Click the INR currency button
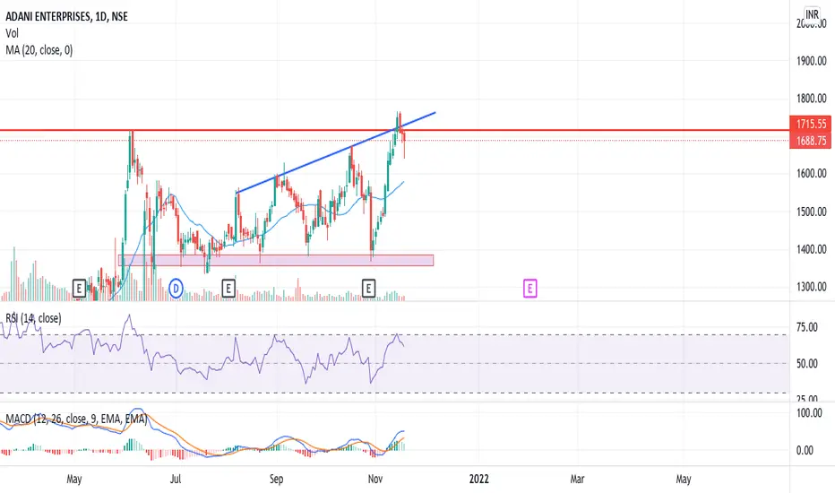The image size is (835, 493). [812, 14]
